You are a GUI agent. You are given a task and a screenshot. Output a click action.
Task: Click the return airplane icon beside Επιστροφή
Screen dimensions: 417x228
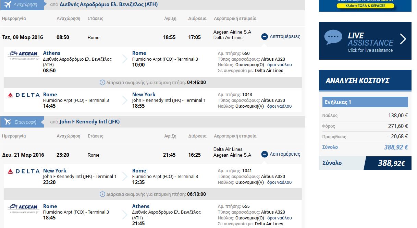pyautogui.click(x=8, y=122)
